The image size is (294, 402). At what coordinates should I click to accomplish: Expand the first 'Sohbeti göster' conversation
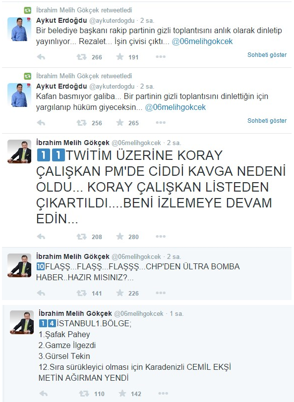click(x=267, y=55)
